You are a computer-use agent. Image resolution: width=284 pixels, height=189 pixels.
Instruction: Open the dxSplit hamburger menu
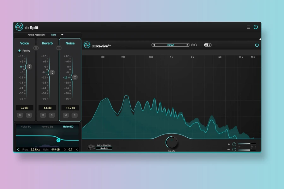248,27
